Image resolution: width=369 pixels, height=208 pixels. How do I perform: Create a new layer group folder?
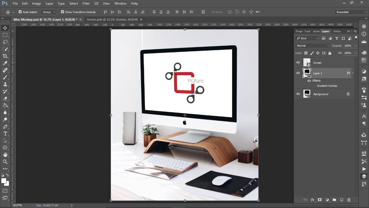[x=334, y=200]
